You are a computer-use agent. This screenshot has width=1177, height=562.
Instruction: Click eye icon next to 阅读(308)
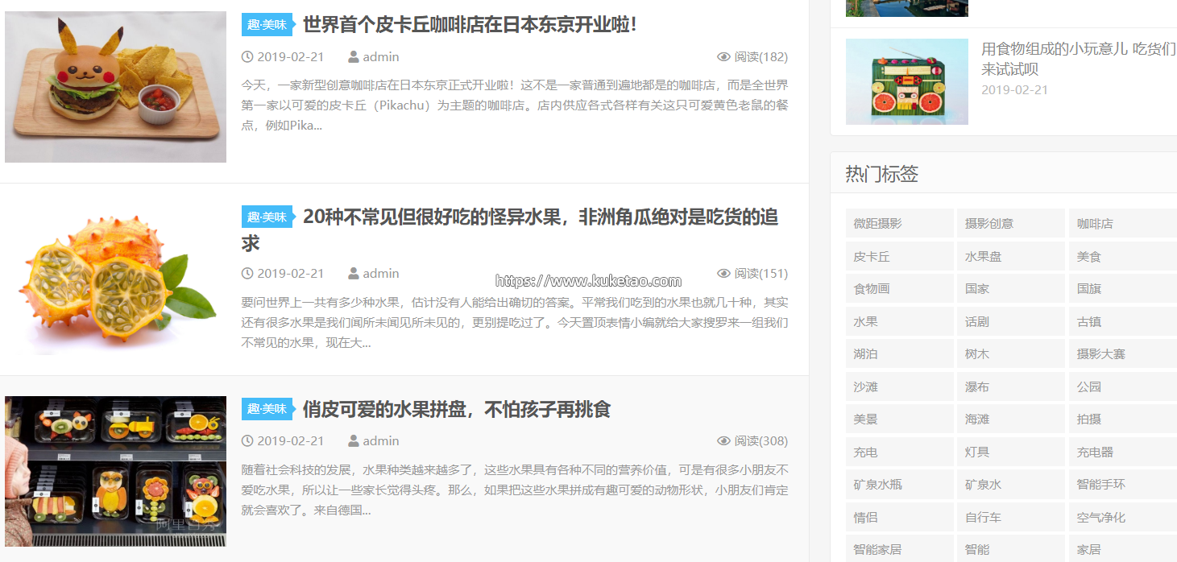(x=723, y=441)
